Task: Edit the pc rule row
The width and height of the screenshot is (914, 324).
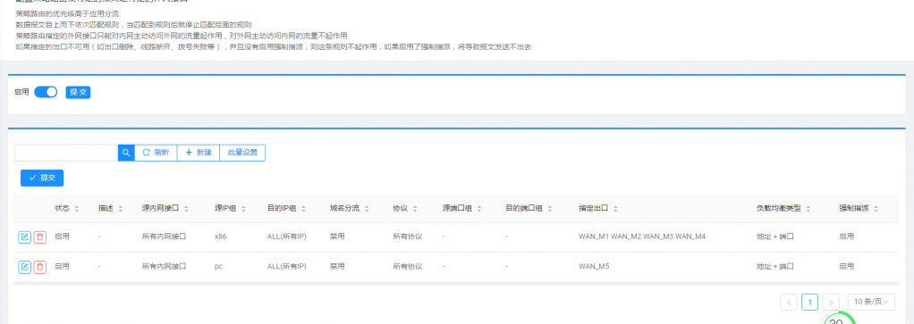Action: pyautogui.click(x=24, y=266)
